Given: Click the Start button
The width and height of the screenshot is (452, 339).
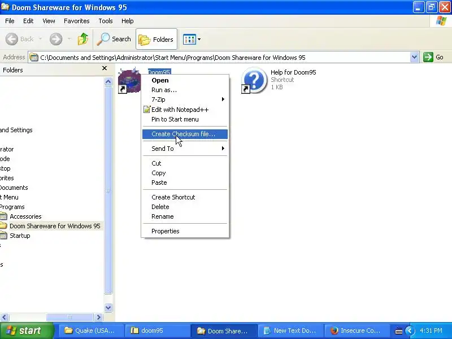Looking at the screenshot, I should click(x=27, y=331).
